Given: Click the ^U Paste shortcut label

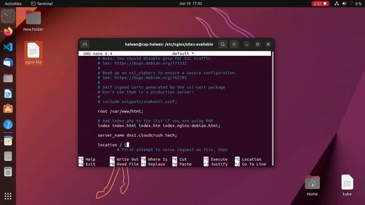Looking at the screenshot, I should [182, 164].
